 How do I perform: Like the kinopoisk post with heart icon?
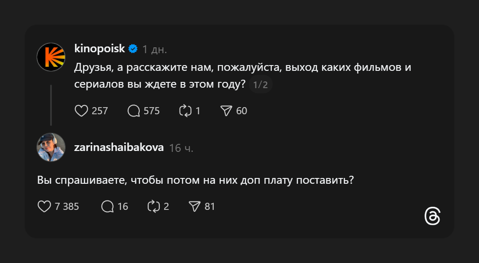point(81,110)
